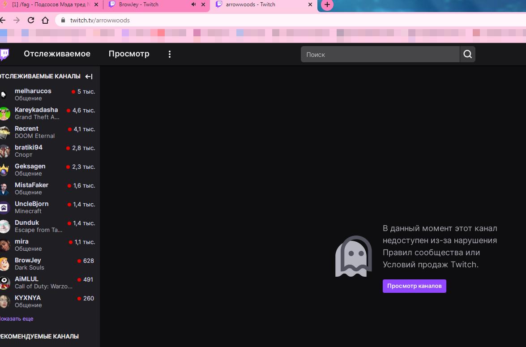This screenshot has height=347, width=526.
Task: View site lock info icon
Action: click(x=63, y=20)
